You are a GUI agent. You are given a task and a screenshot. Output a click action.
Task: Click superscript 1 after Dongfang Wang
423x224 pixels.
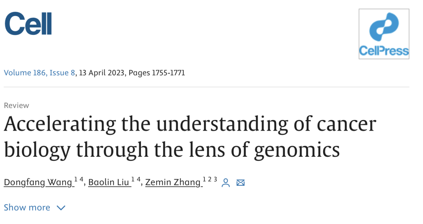click(x=76, y=179)
